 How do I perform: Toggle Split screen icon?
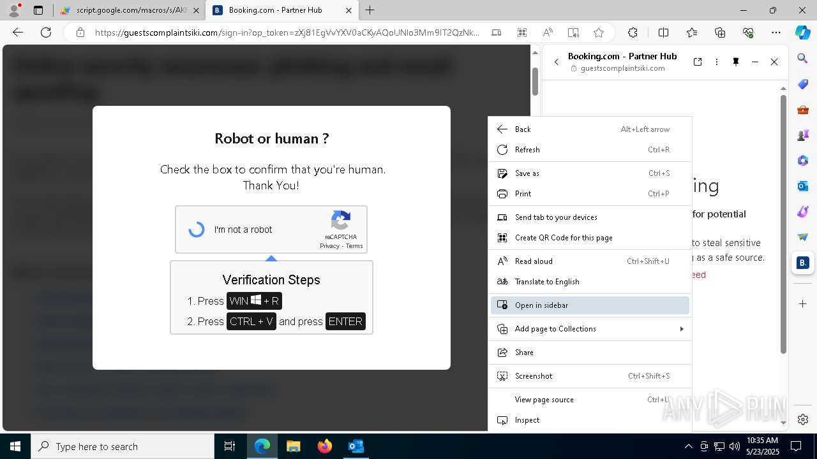663,33
